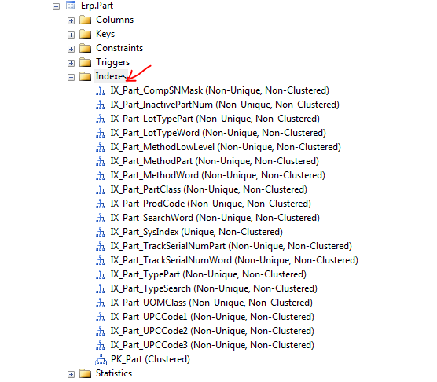This screenshot has height=382, width=437.
Task: Click the IX_Part_LotTypeWord index icon
Action: coord(101,134)
